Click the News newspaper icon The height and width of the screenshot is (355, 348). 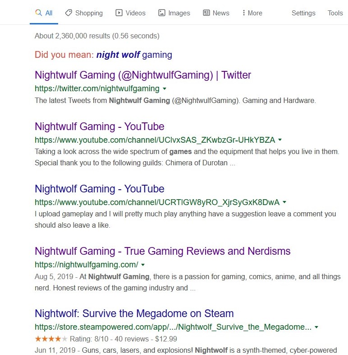pos(206,13)
